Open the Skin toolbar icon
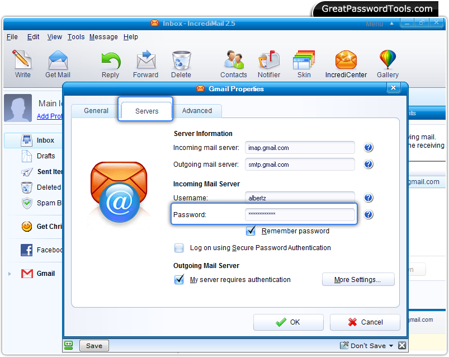This screenshot has height=357, width=449. click(304, 60)
